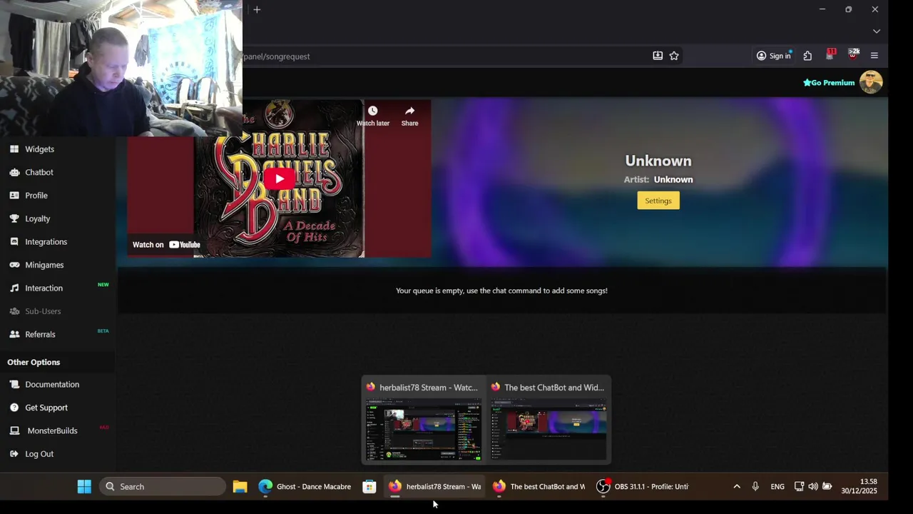The height and width of the screenshot is (514, 913).
Task: Play the Charlie Daniels Band YouTube video
Action: coord(280,178)
